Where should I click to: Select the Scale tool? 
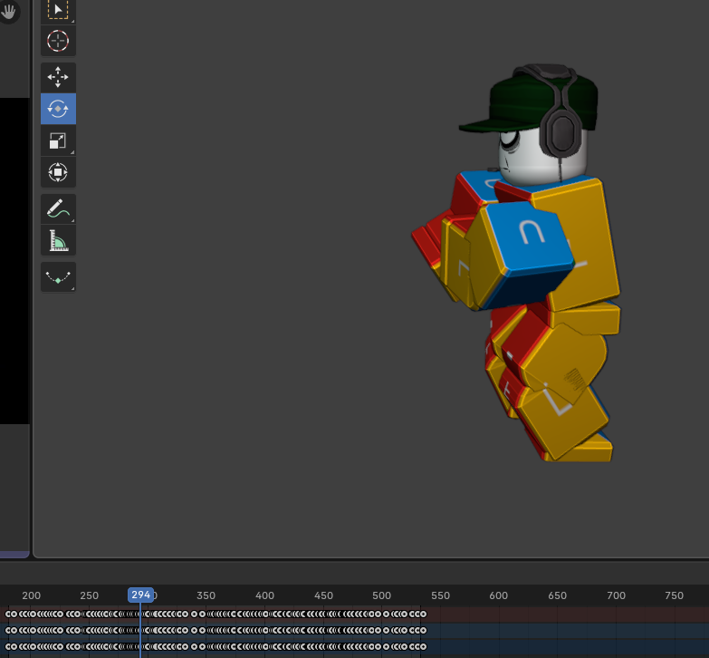58,140
